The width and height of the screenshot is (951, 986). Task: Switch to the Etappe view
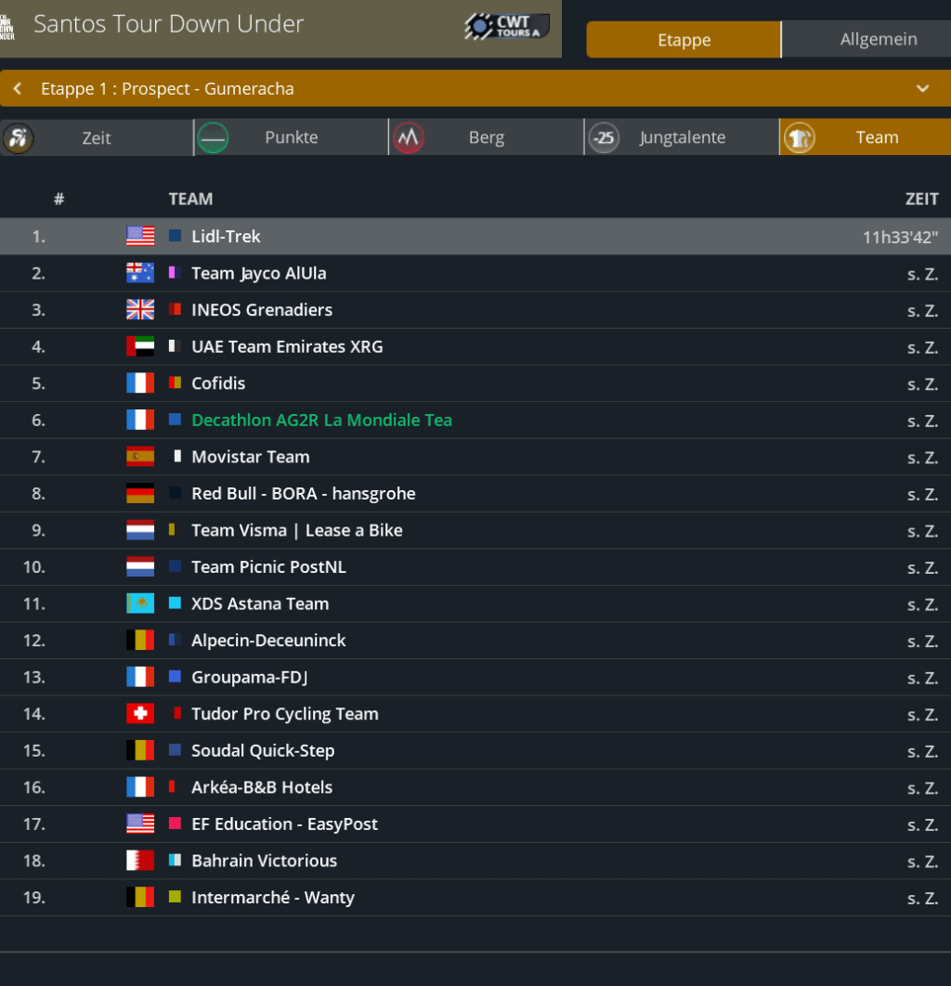pos(684,40)
